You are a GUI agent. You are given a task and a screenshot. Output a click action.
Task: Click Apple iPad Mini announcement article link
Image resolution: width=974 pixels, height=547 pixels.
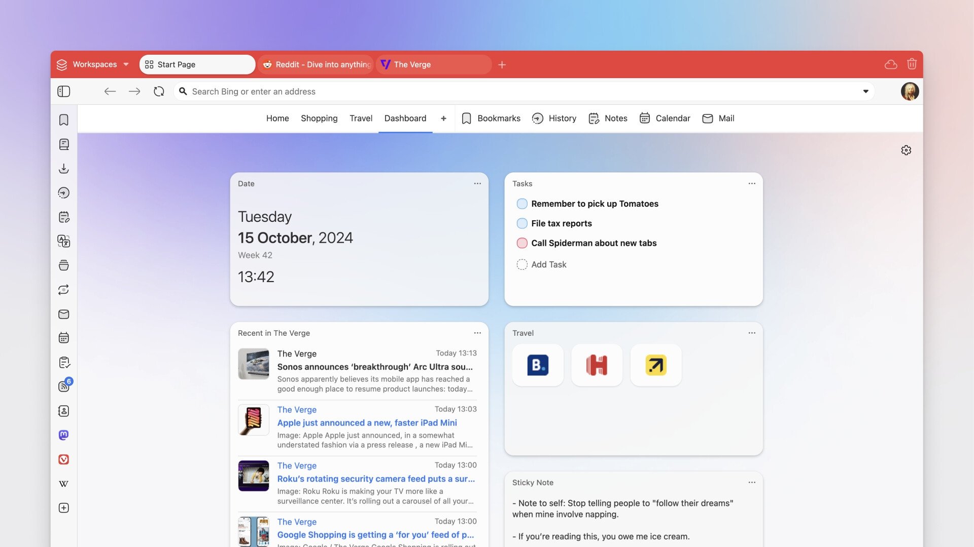(x=367, y=422)
